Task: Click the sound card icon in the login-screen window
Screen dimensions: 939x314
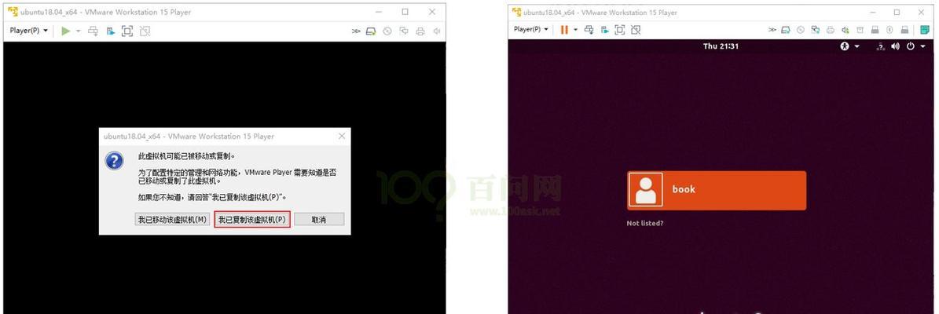Action: tap(845, 30)
